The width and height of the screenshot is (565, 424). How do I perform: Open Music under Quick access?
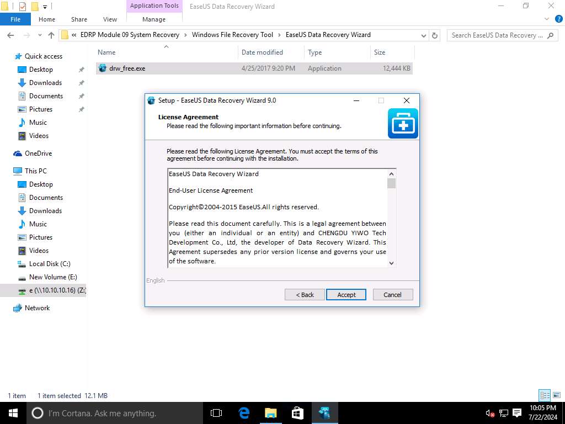[x=38, y=123]
